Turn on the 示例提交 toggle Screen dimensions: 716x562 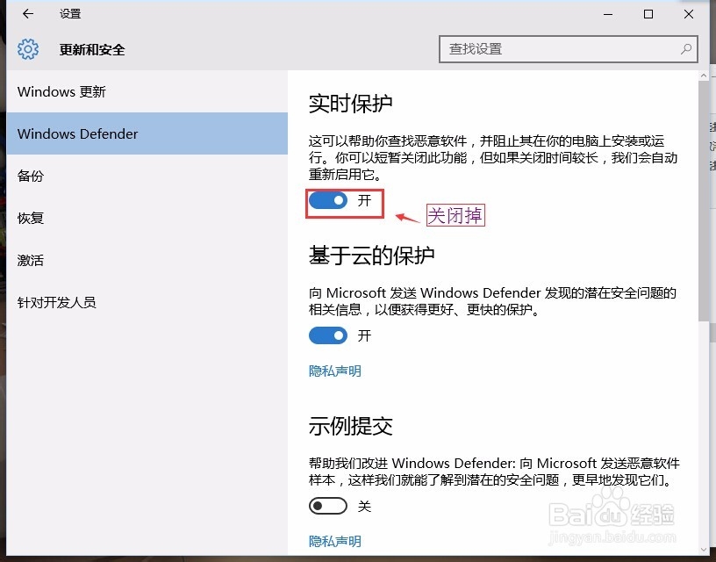click(328, 506)
